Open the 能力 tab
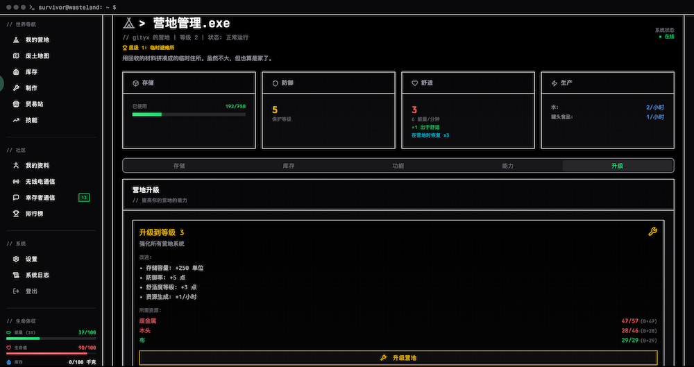The image size is (694, 367). pyautogui.click(x=507, y=167)
